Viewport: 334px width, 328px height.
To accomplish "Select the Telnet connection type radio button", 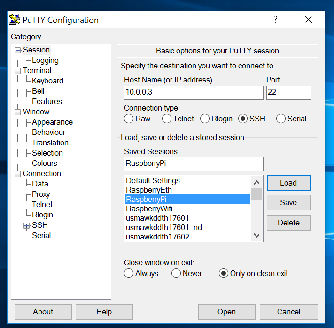I will click(x=167, y=119).
